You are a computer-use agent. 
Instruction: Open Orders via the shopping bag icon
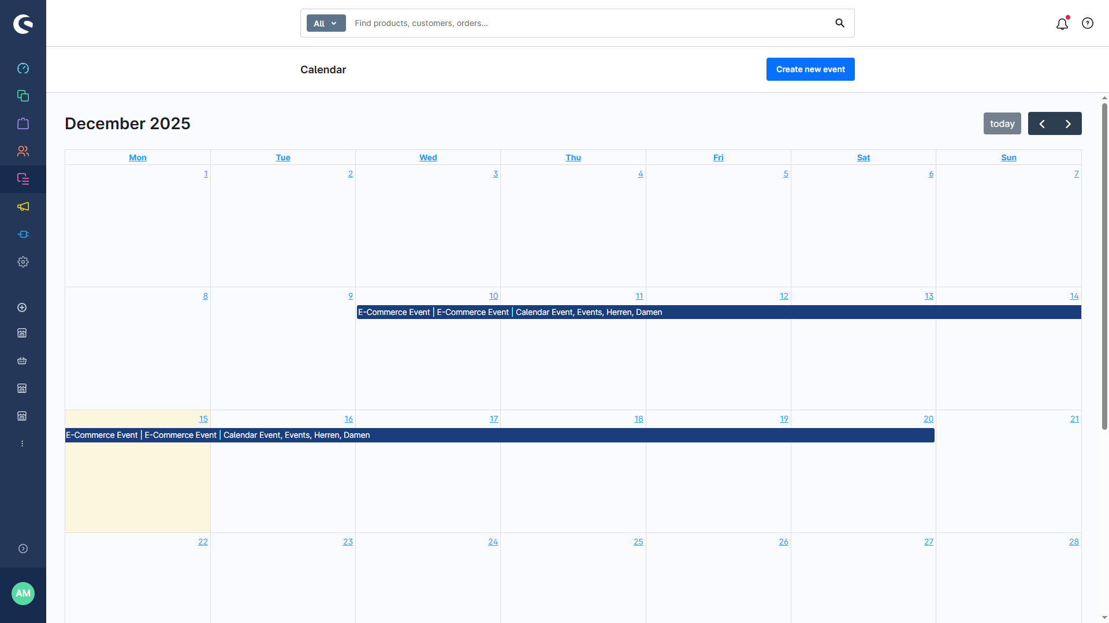tap(23, 123)
